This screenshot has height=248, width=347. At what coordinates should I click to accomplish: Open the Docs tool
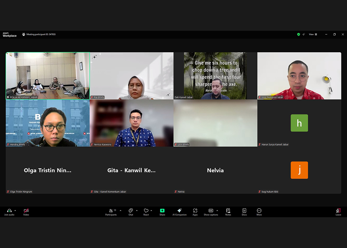244,211
